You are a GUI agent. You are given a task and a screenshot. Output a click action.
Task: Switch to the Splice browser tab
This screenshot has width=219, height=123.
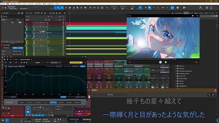196,13
